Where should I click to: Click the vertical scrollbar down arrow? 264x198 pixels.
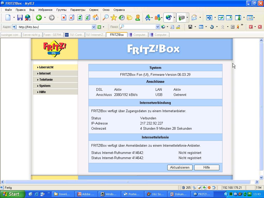tap(261, 177)
